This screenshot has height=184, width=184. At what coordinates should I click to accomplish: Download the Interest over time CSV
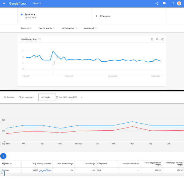(x=152, y=39)
